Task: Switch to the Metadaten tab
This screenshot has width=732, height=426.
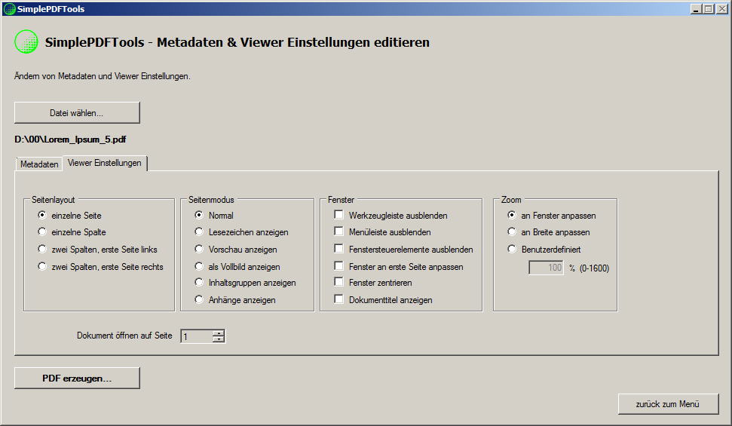Action: coord(39,164)
